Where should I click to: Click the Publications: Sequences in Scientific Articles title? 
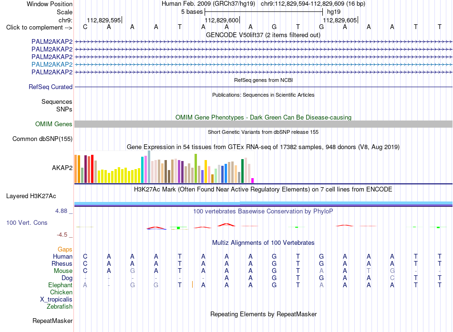(263, 95)
